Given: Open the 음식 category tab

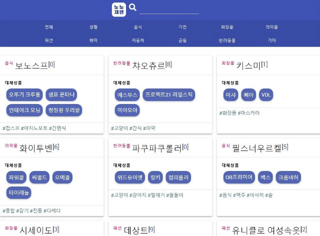Looking at the screenshot, I should click(x=138, y=27).
